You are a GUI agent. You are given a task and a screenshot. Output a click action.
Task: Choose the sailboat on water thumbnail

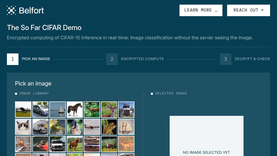tap(57, 109)
